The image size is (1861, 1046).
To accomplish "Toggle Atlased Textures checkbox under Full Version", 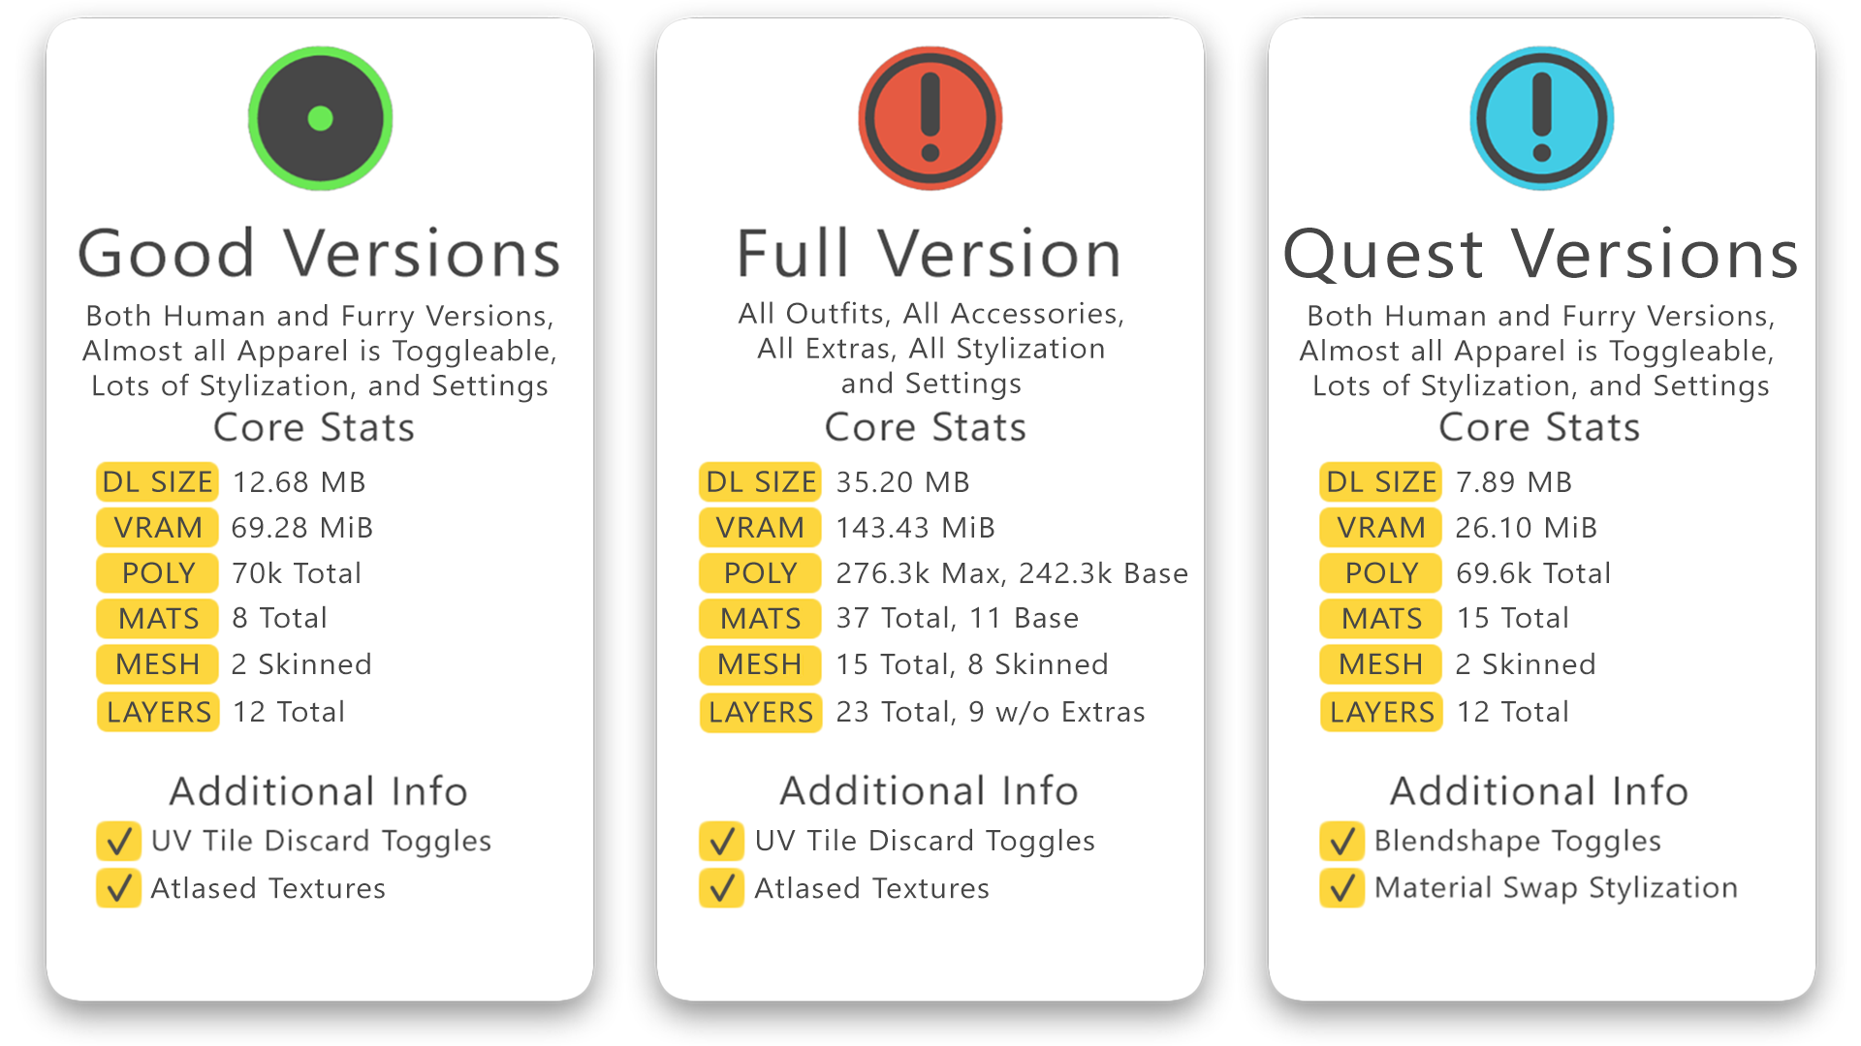I will [721, 888].
